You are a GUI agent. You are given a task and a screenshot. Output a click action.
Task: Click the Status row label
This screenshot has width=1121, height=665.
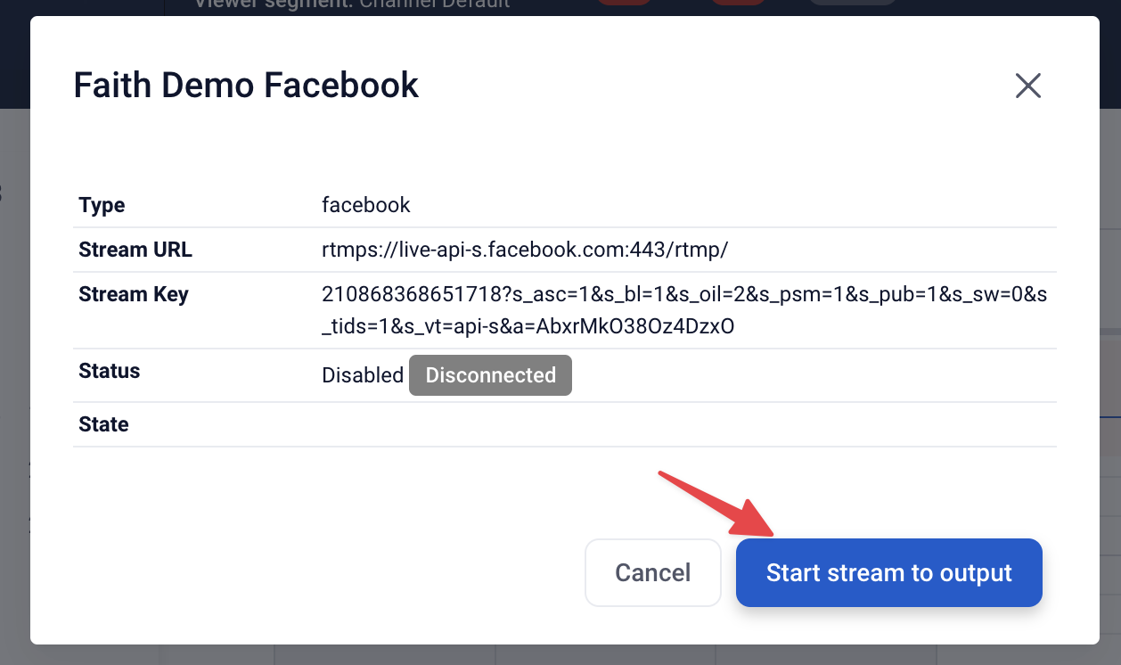click(x=110, y=371)
